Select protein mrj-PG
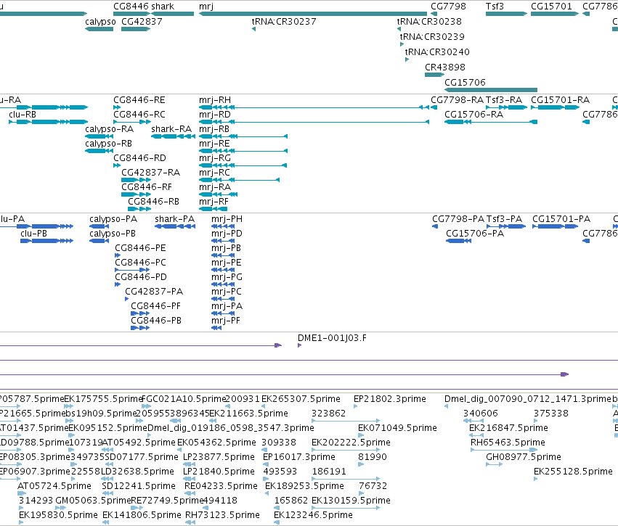This screenshot has height=526, width=618. click(x=223, y=284)
